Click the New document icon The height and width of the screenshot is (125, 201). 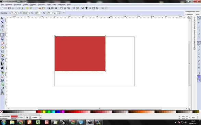(2, 8)
